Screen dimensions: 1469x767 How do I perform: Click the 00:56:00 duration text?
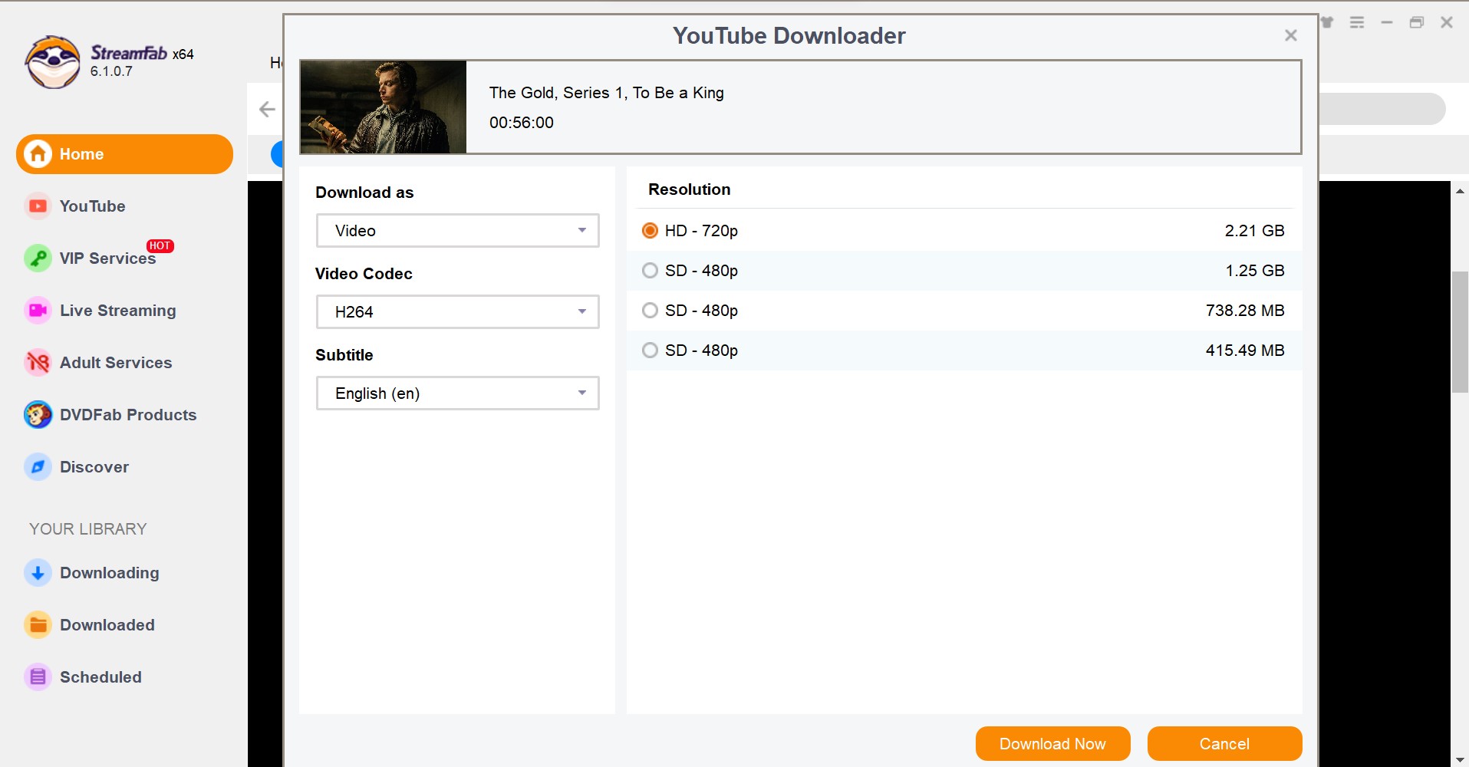click(522, 123)
